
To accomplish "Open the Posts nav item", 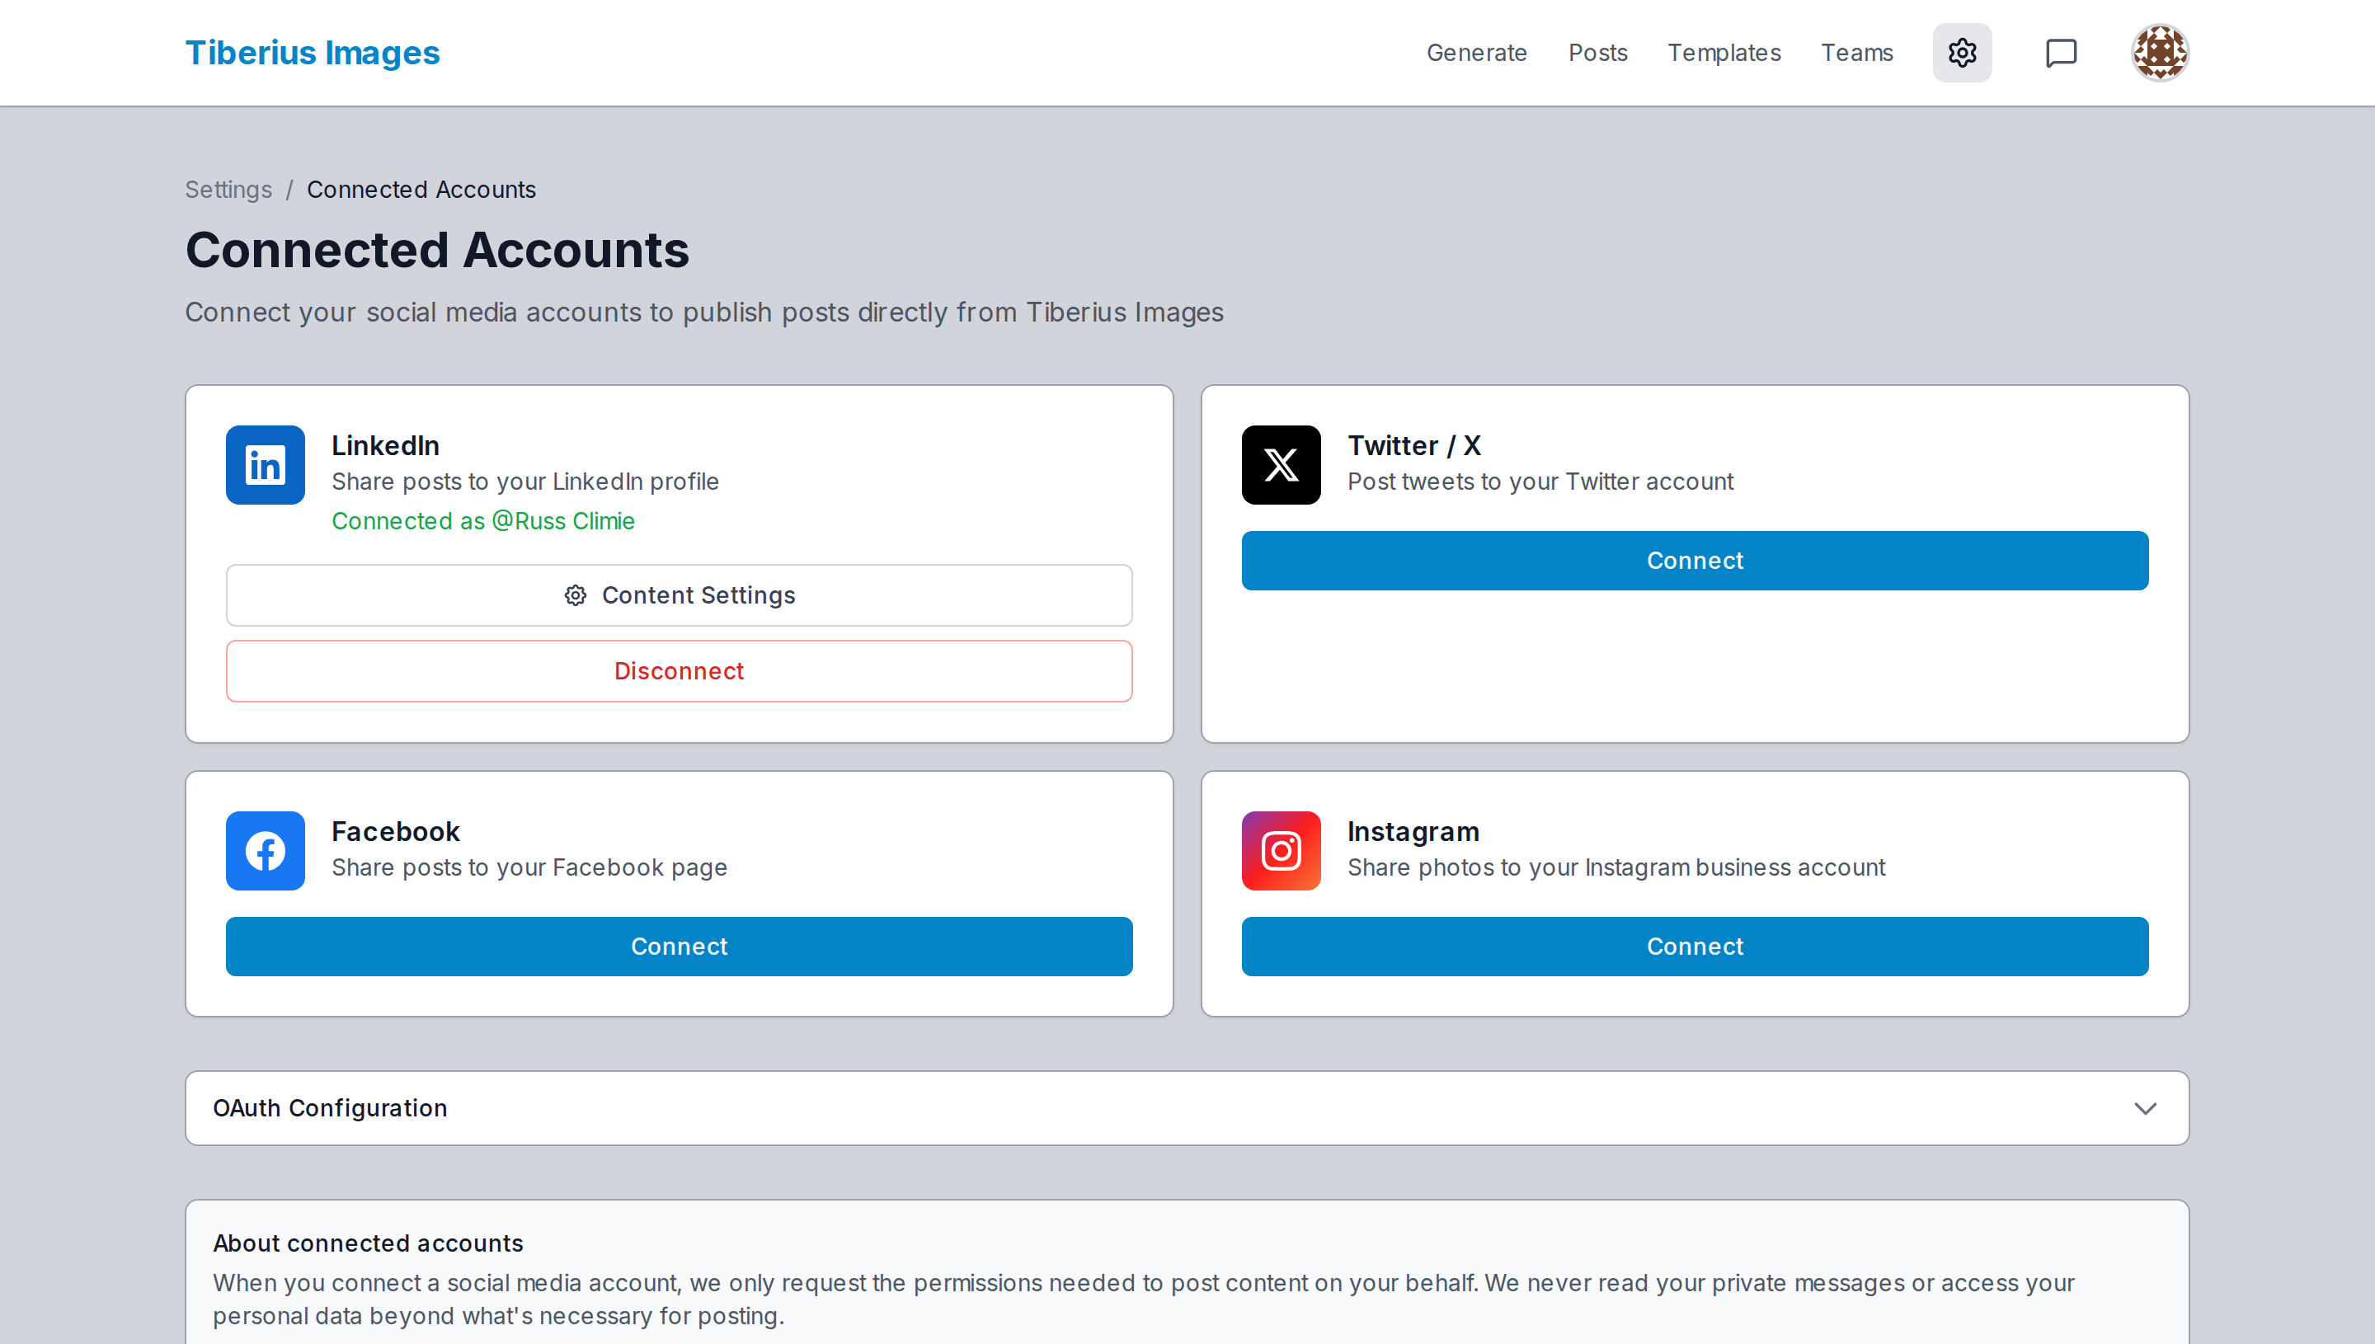I will tap(1597, 53).
